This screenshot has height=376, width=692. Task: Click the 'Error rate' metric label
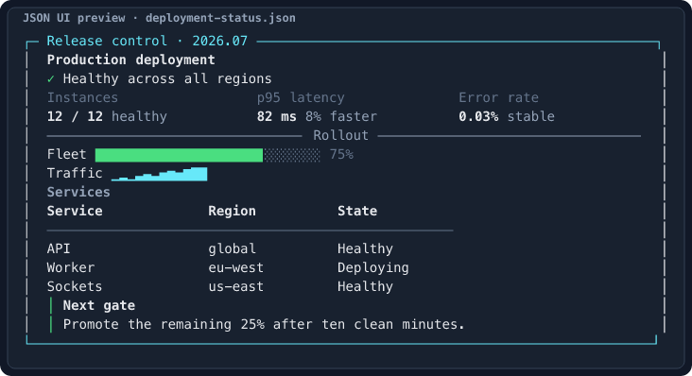point(498,97)
